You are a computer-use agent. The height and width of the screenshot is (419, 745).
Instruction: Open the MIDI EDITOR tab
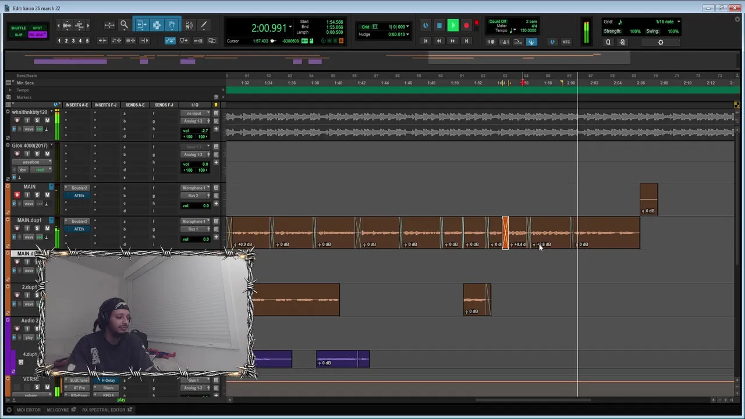tap(29, 410)
